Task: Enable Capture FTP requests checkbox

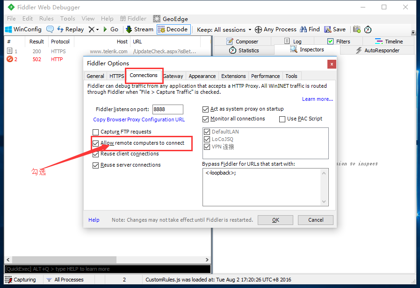Action: (95, 132)
